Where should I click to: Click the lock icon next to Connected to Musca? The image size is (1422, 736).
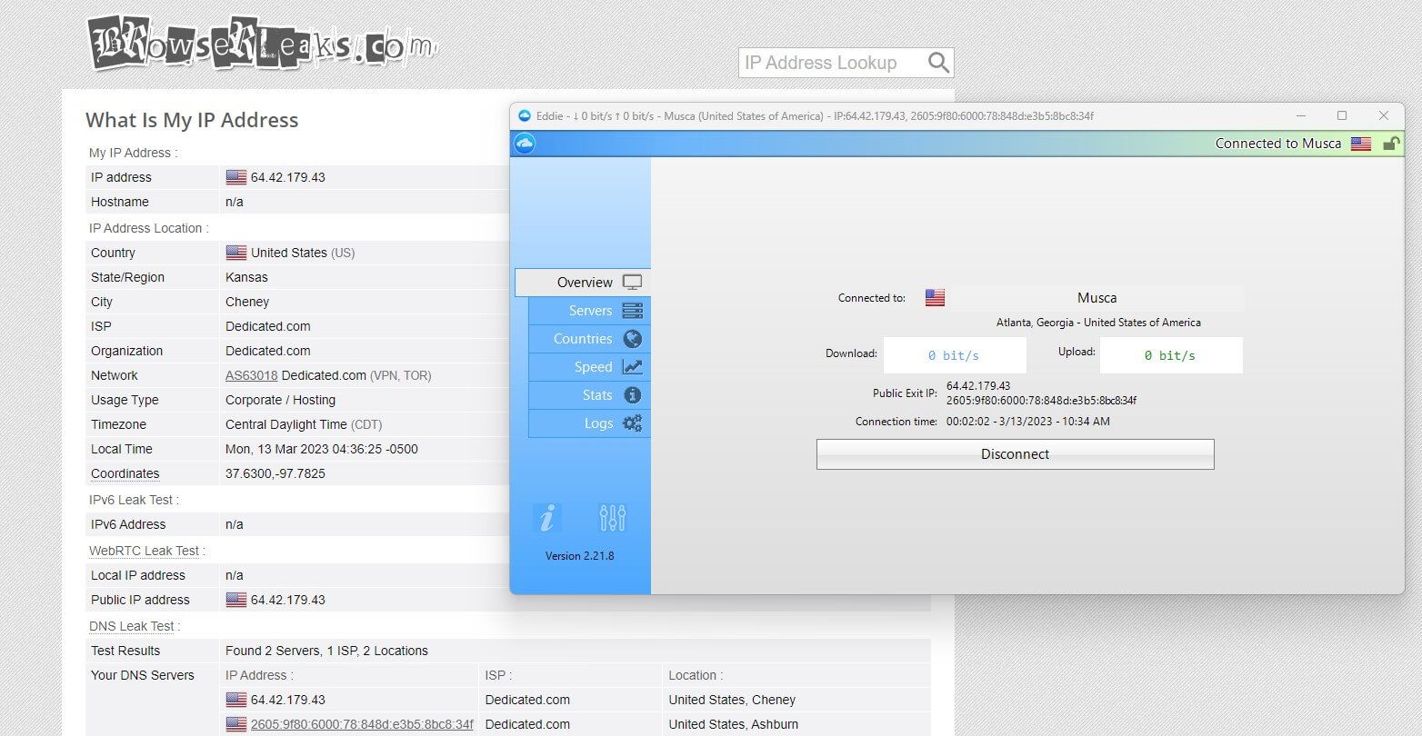click(1391, 144)
